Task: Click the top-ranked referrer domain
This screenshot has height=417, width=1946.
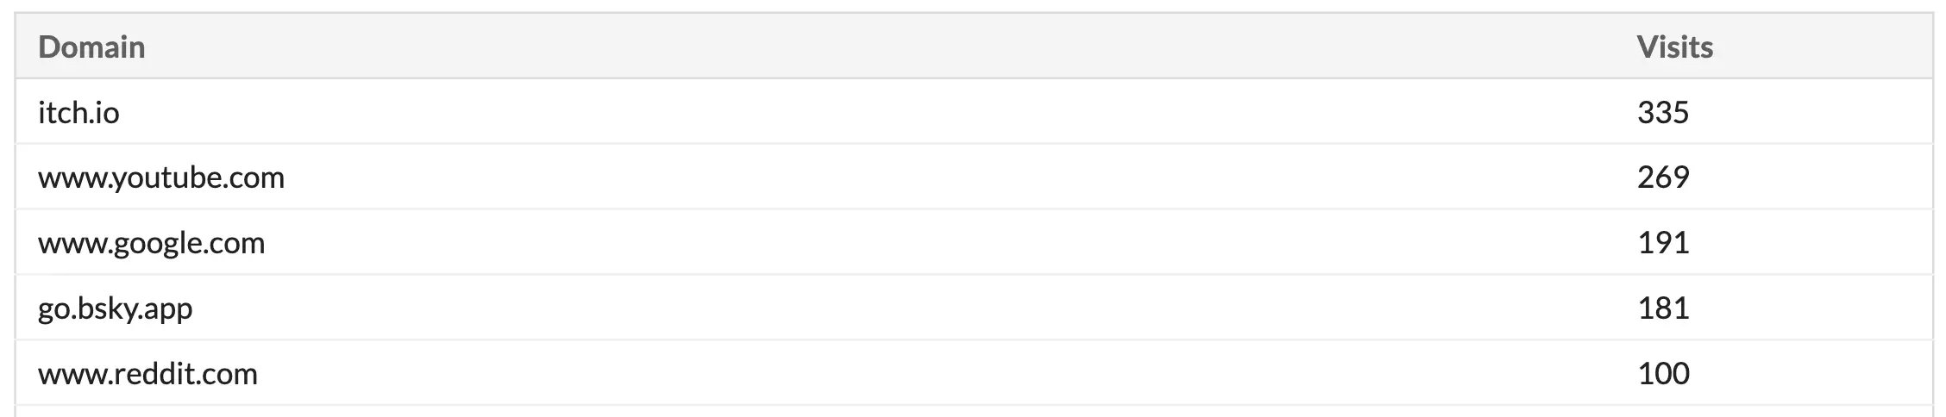Action: coord(78,112)
